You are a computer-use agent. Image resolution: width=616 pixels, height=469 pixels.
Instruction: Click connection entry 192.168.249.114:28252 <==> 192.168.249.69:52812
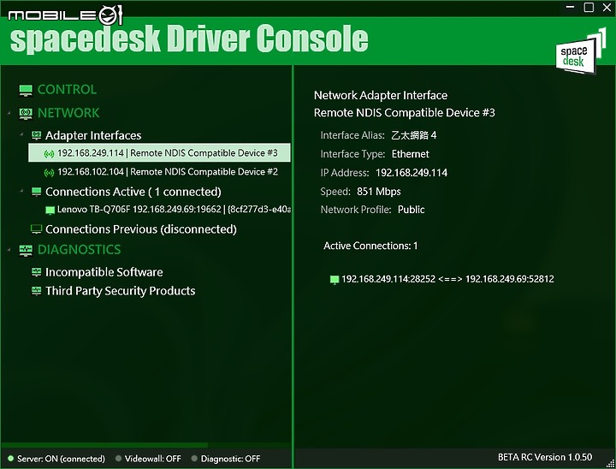coord(447,279)
